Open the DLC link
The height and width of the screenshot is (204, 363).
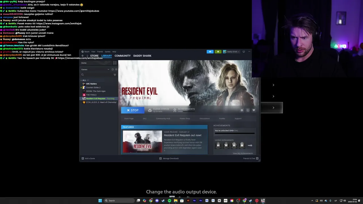(x=145, y=118)
